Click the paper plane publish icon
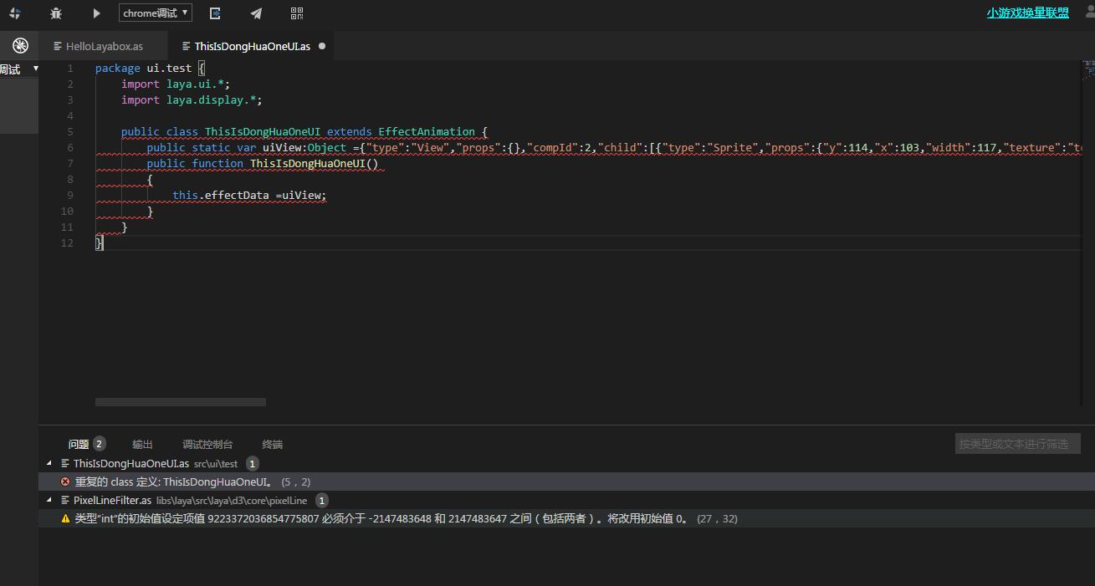The height and width of the screenshot is (586, 1095). 256,13
